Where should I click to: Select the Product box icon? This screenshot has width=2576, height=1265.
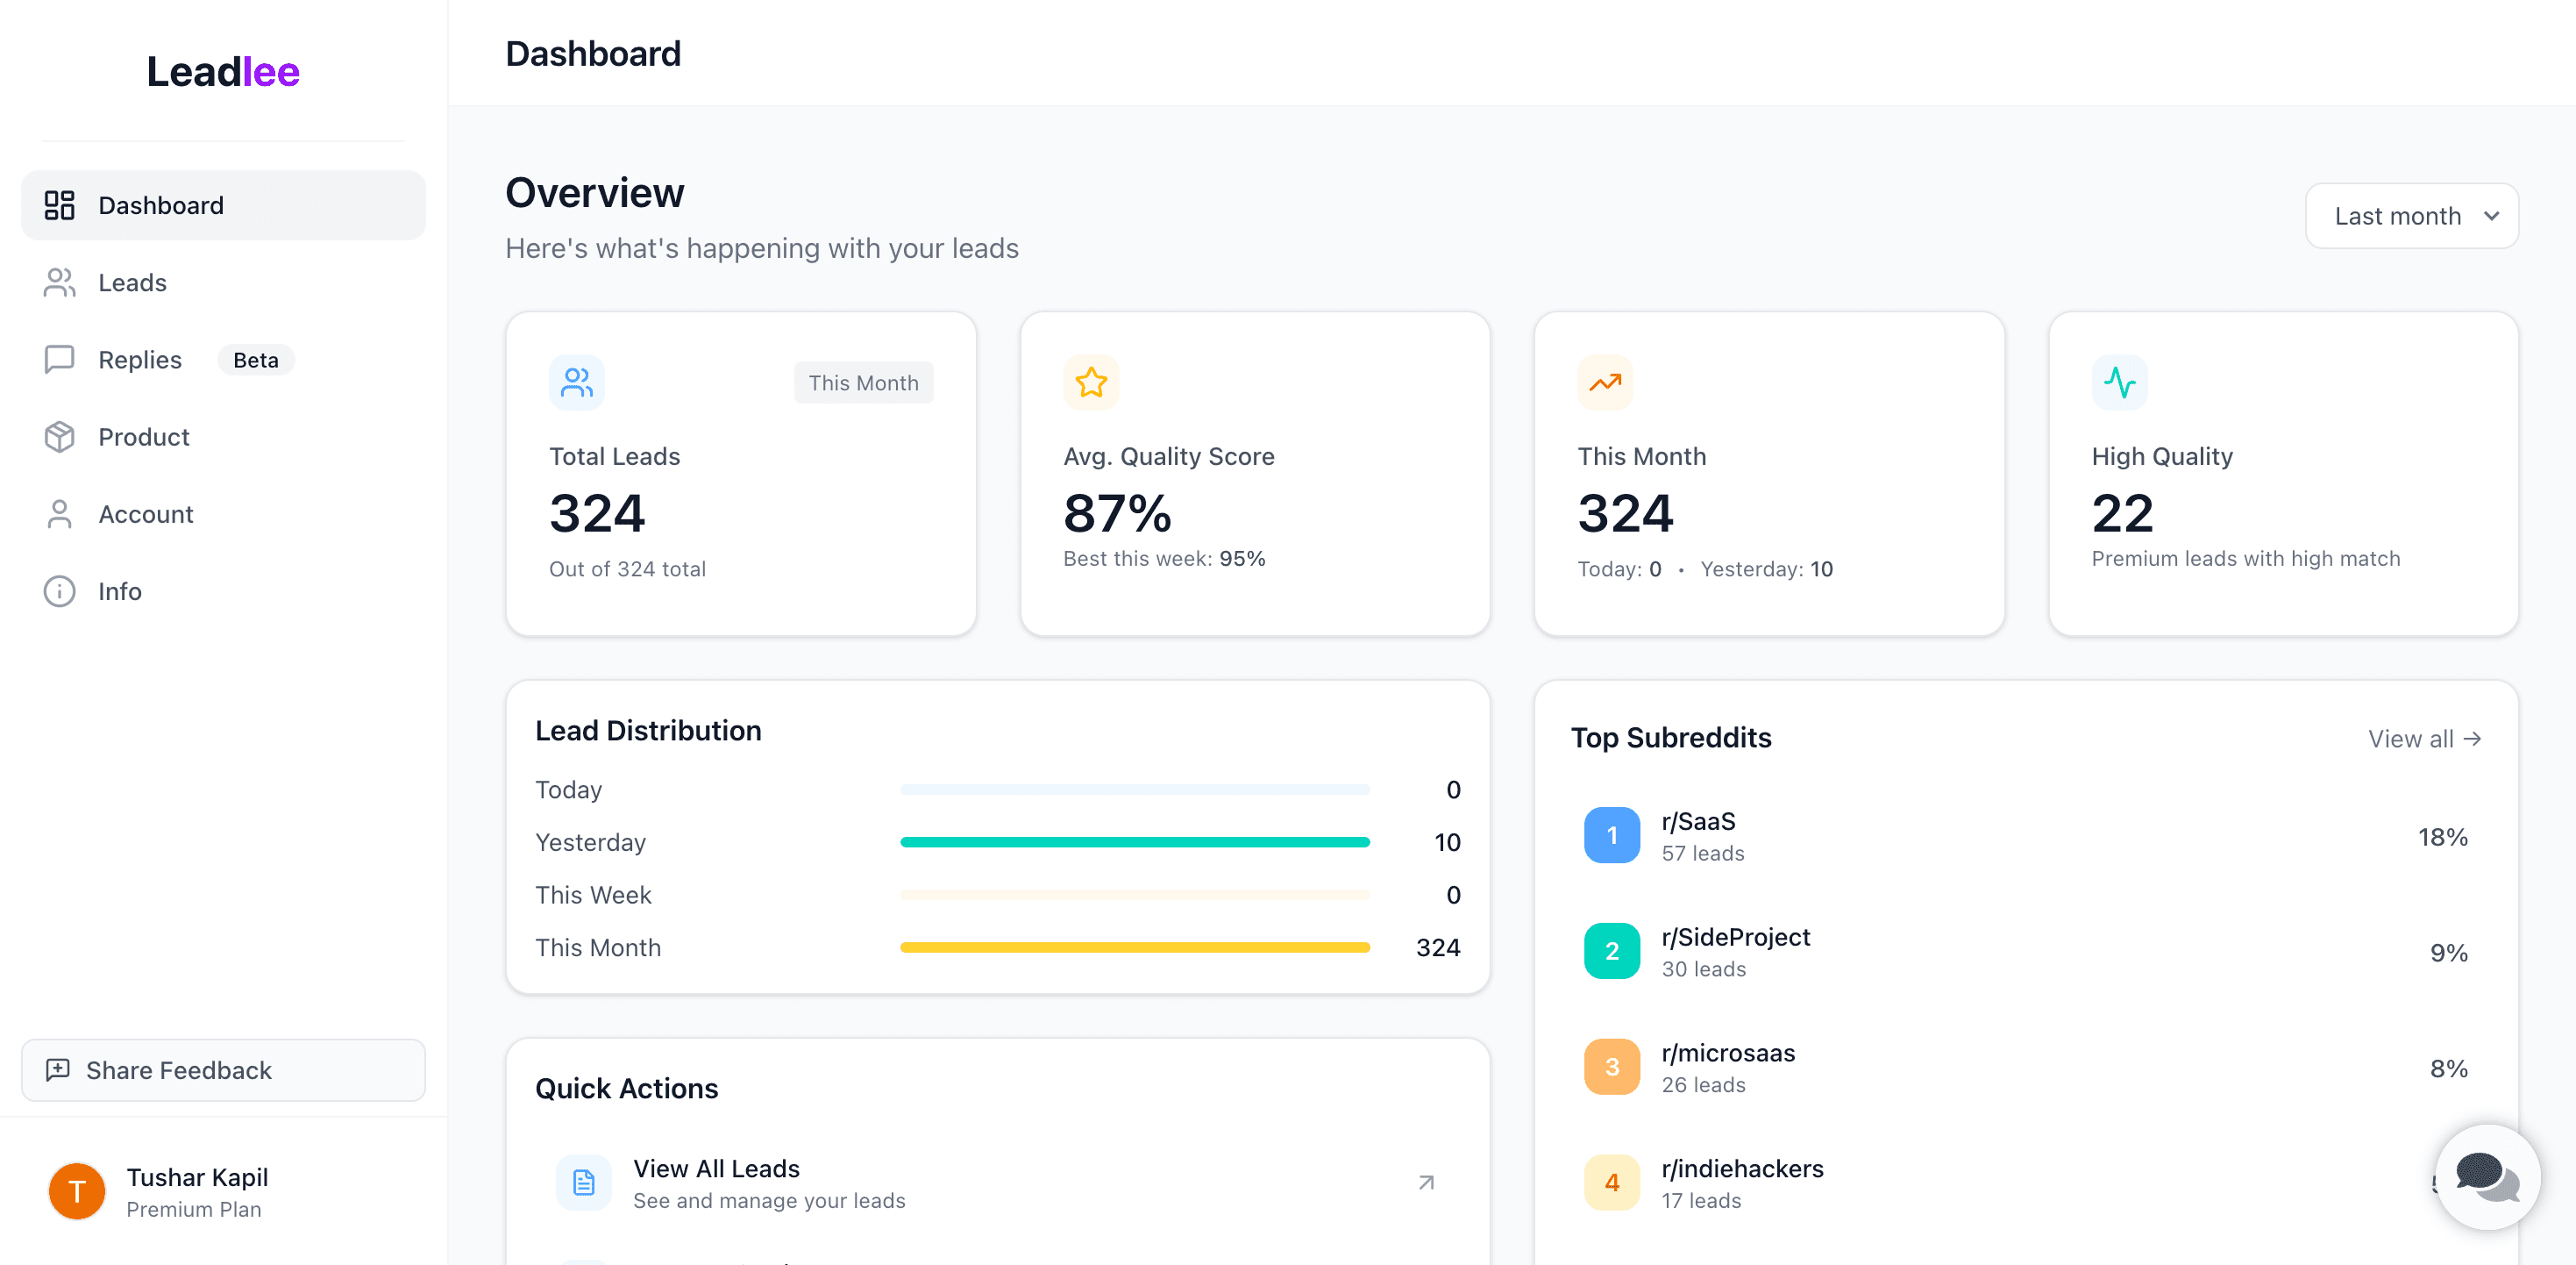(59, 436)
